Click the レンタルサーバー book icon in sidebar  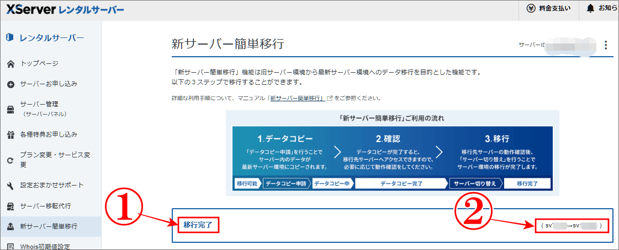tap(10, 38)
